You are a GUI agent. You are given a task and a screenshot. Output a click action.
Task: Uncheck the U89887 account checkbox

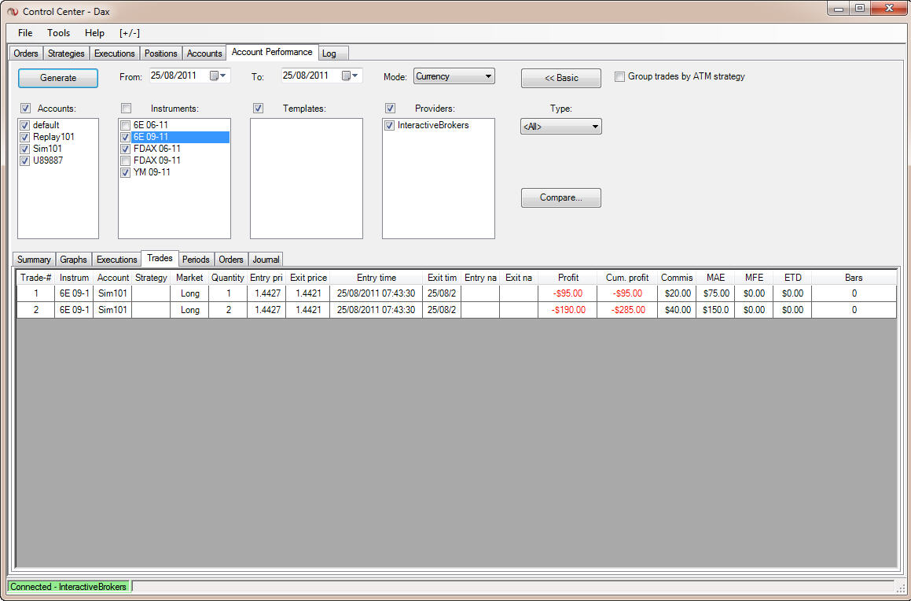(x=24, y=161)
